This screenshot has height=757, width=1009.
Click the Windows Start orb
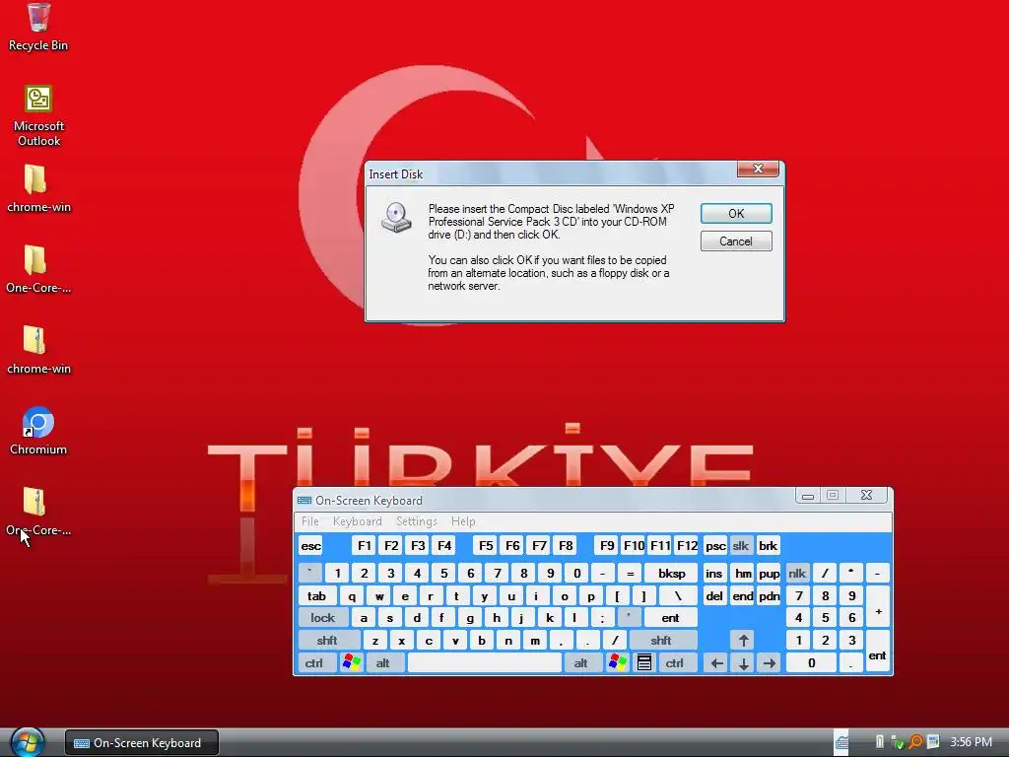(27, 742)
